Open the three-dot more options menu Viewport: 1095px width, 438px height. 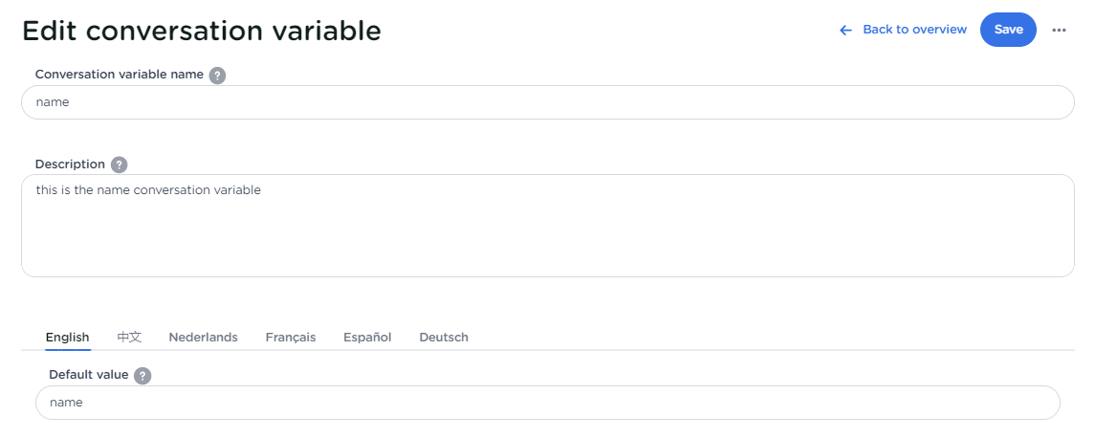coord(1059,30)
